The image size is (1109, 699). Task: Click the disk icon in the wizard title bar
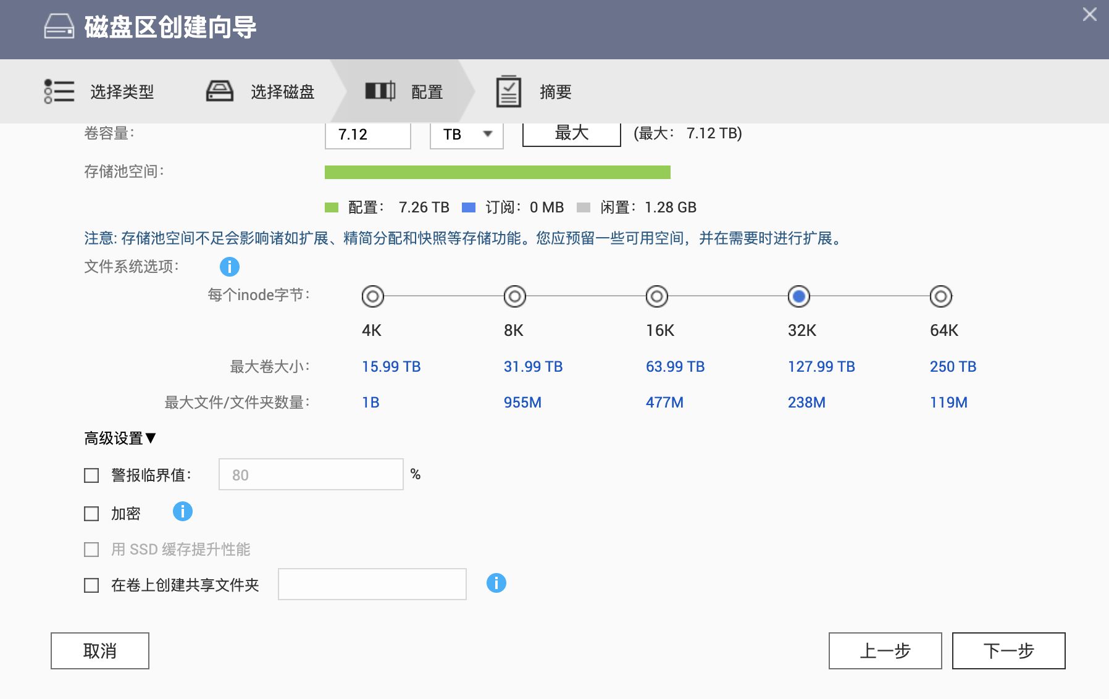pyautogui.click(x=59, y=27)
